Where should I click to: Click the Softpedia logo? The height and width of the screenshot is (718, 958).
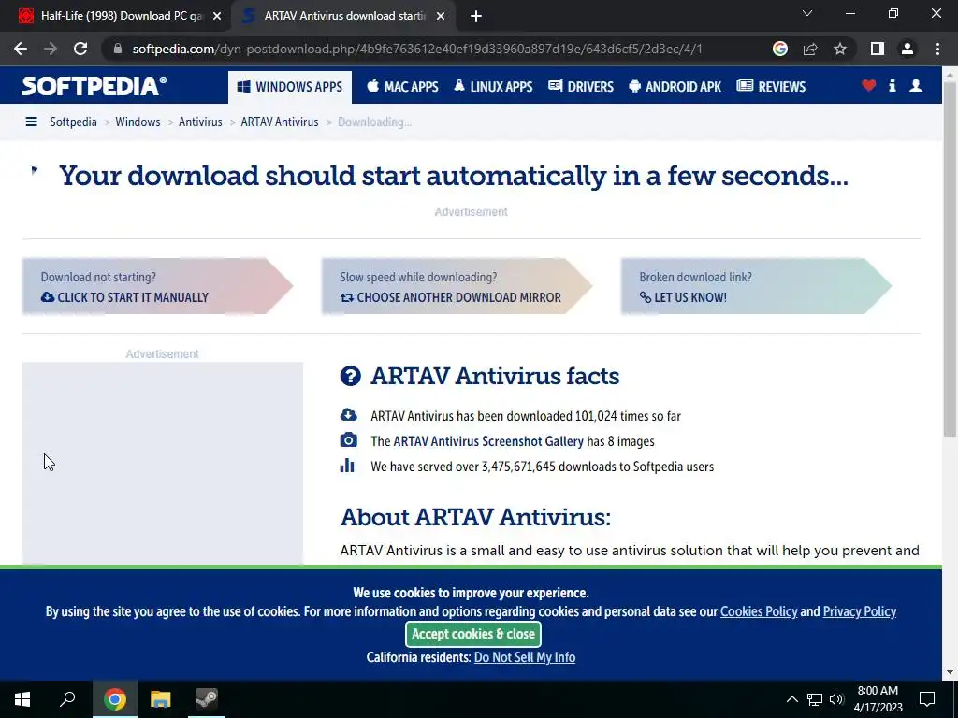click(94, 86)
